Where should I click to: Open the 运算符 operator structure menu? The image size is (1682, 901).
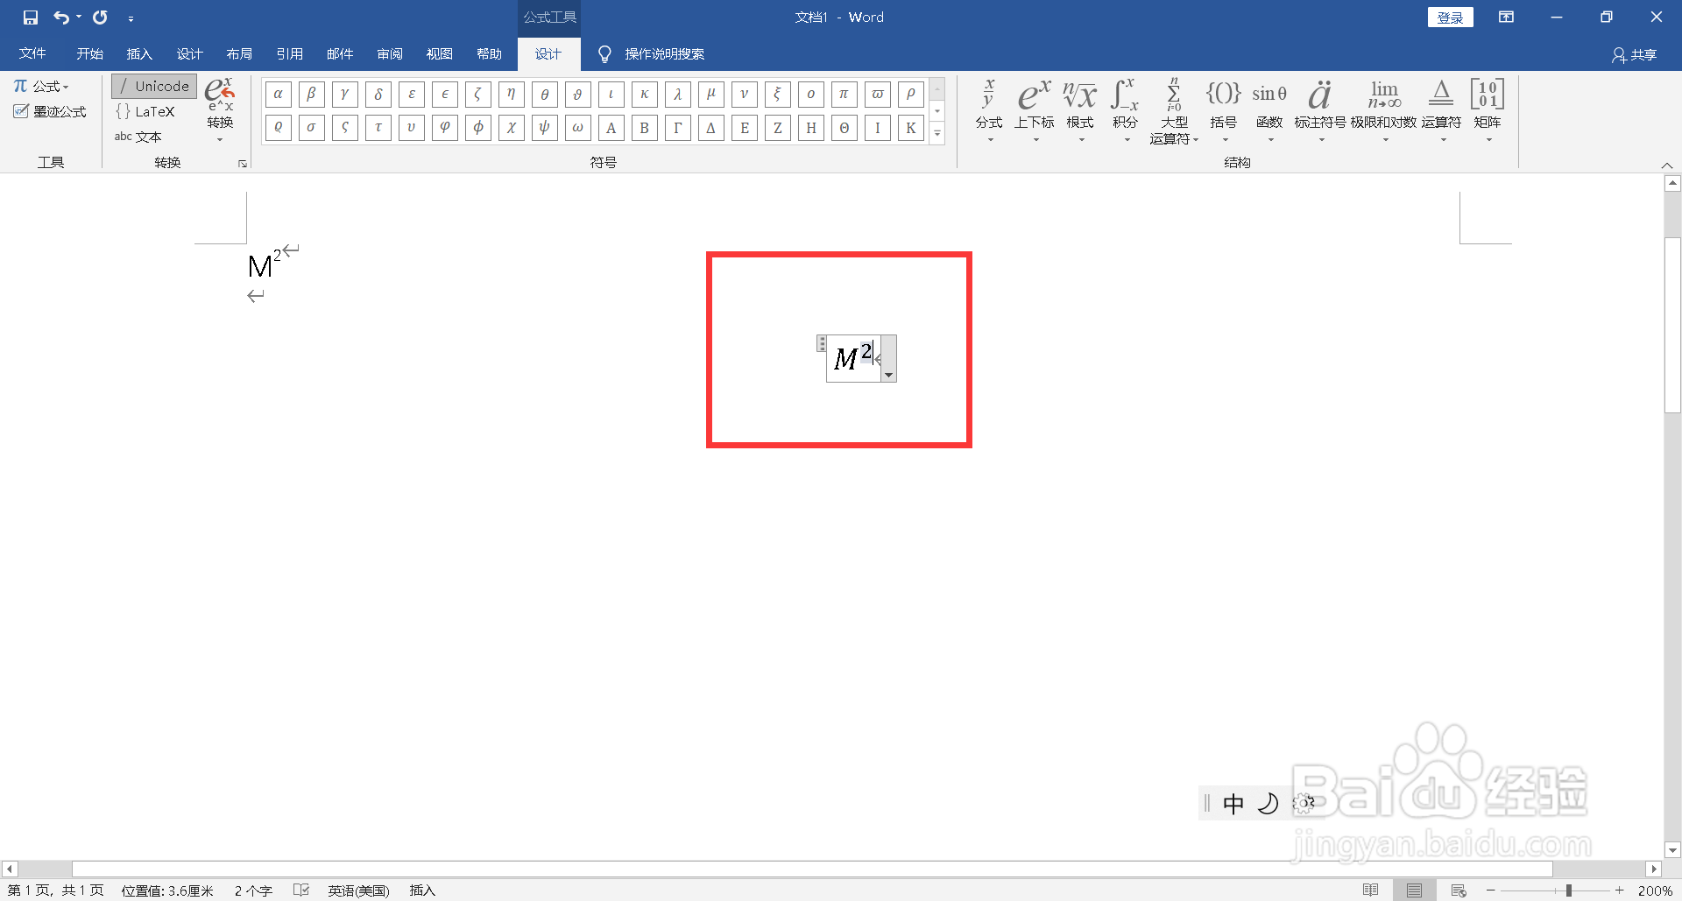point(1441,110)
